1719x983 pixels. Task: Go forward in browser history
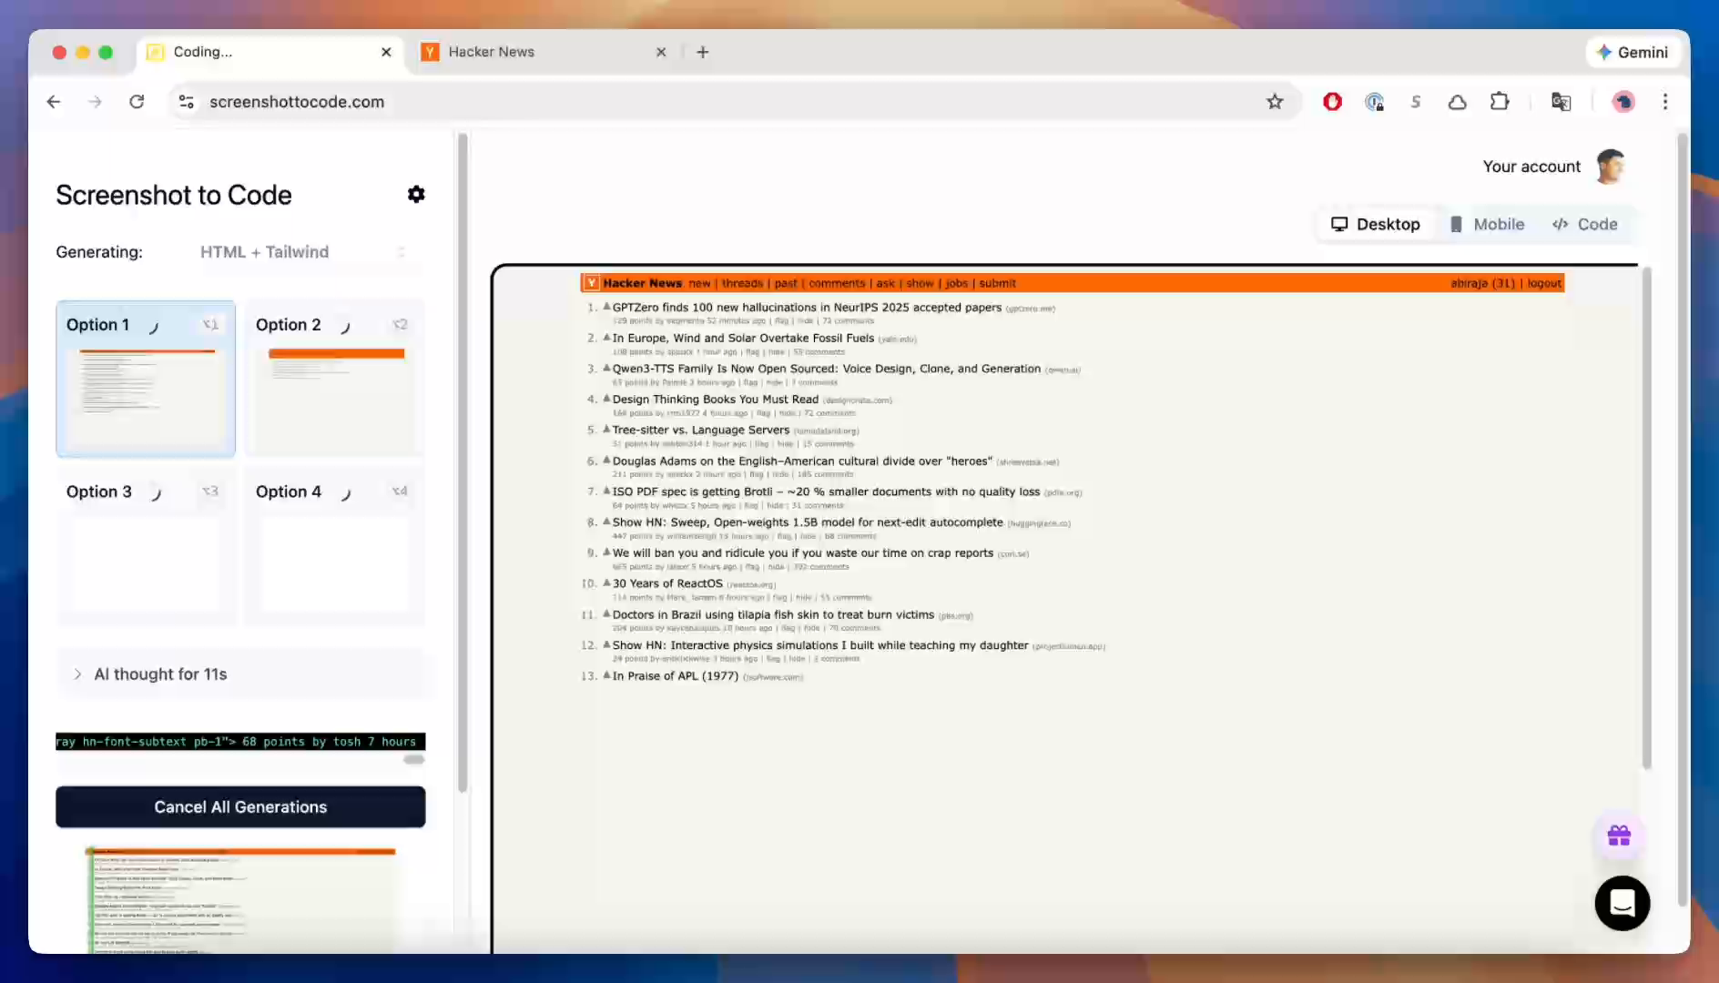[96, 102]
